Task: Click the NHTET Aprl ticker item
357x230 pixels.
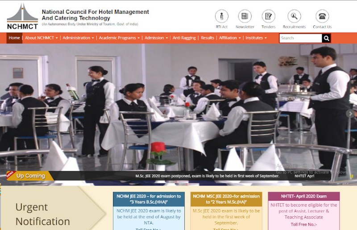Action: (304, 176)
